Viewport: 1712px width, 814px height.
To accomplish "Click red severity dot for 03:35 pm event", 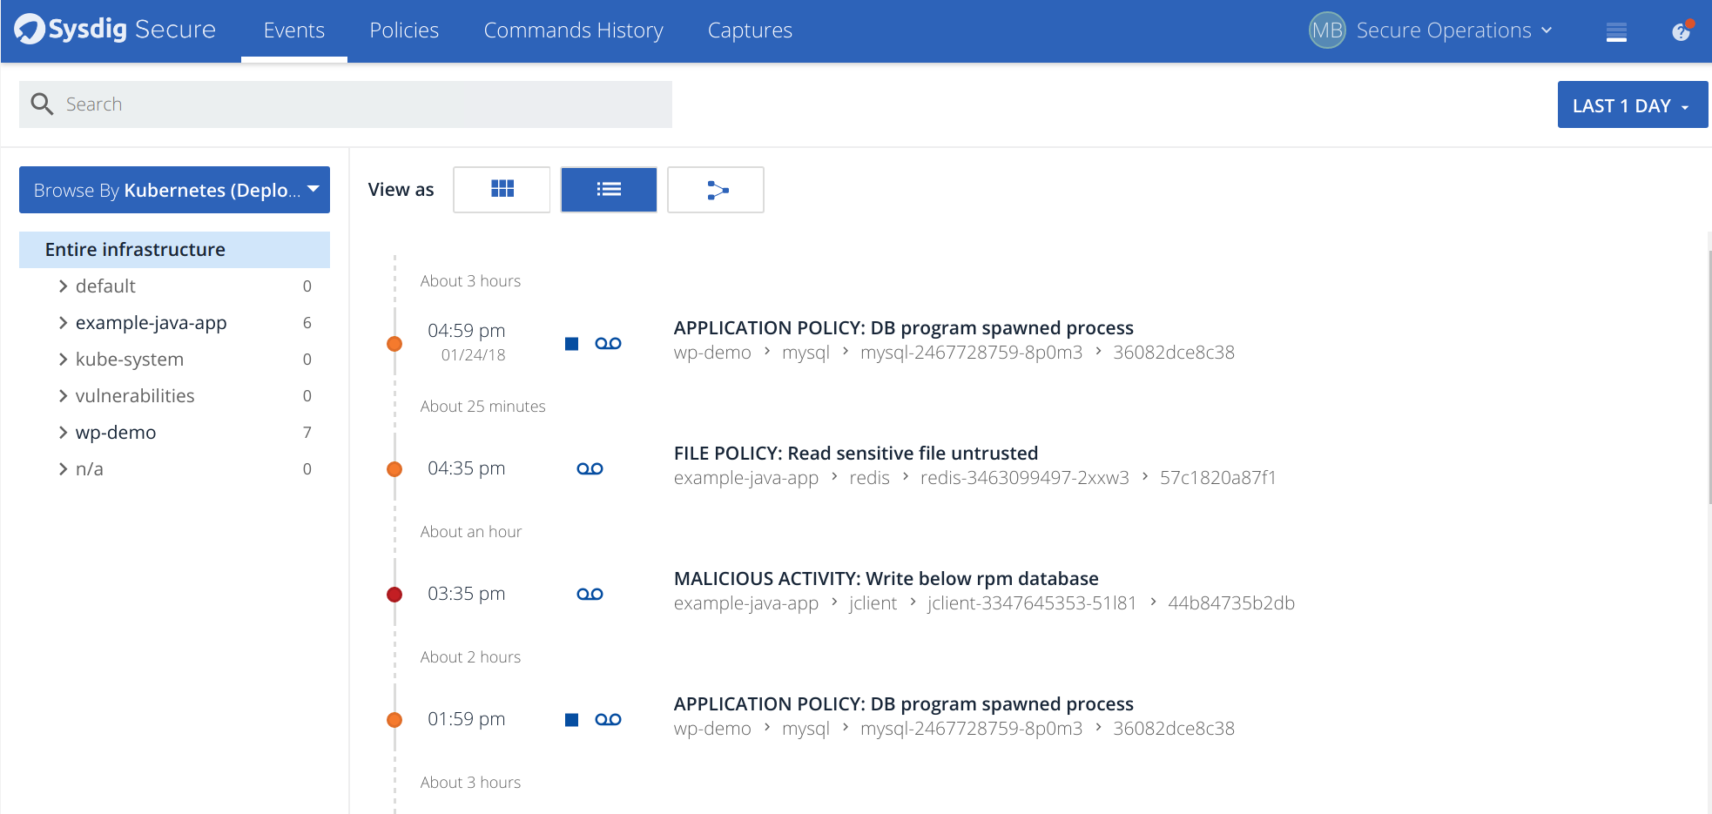I will 394,595.
